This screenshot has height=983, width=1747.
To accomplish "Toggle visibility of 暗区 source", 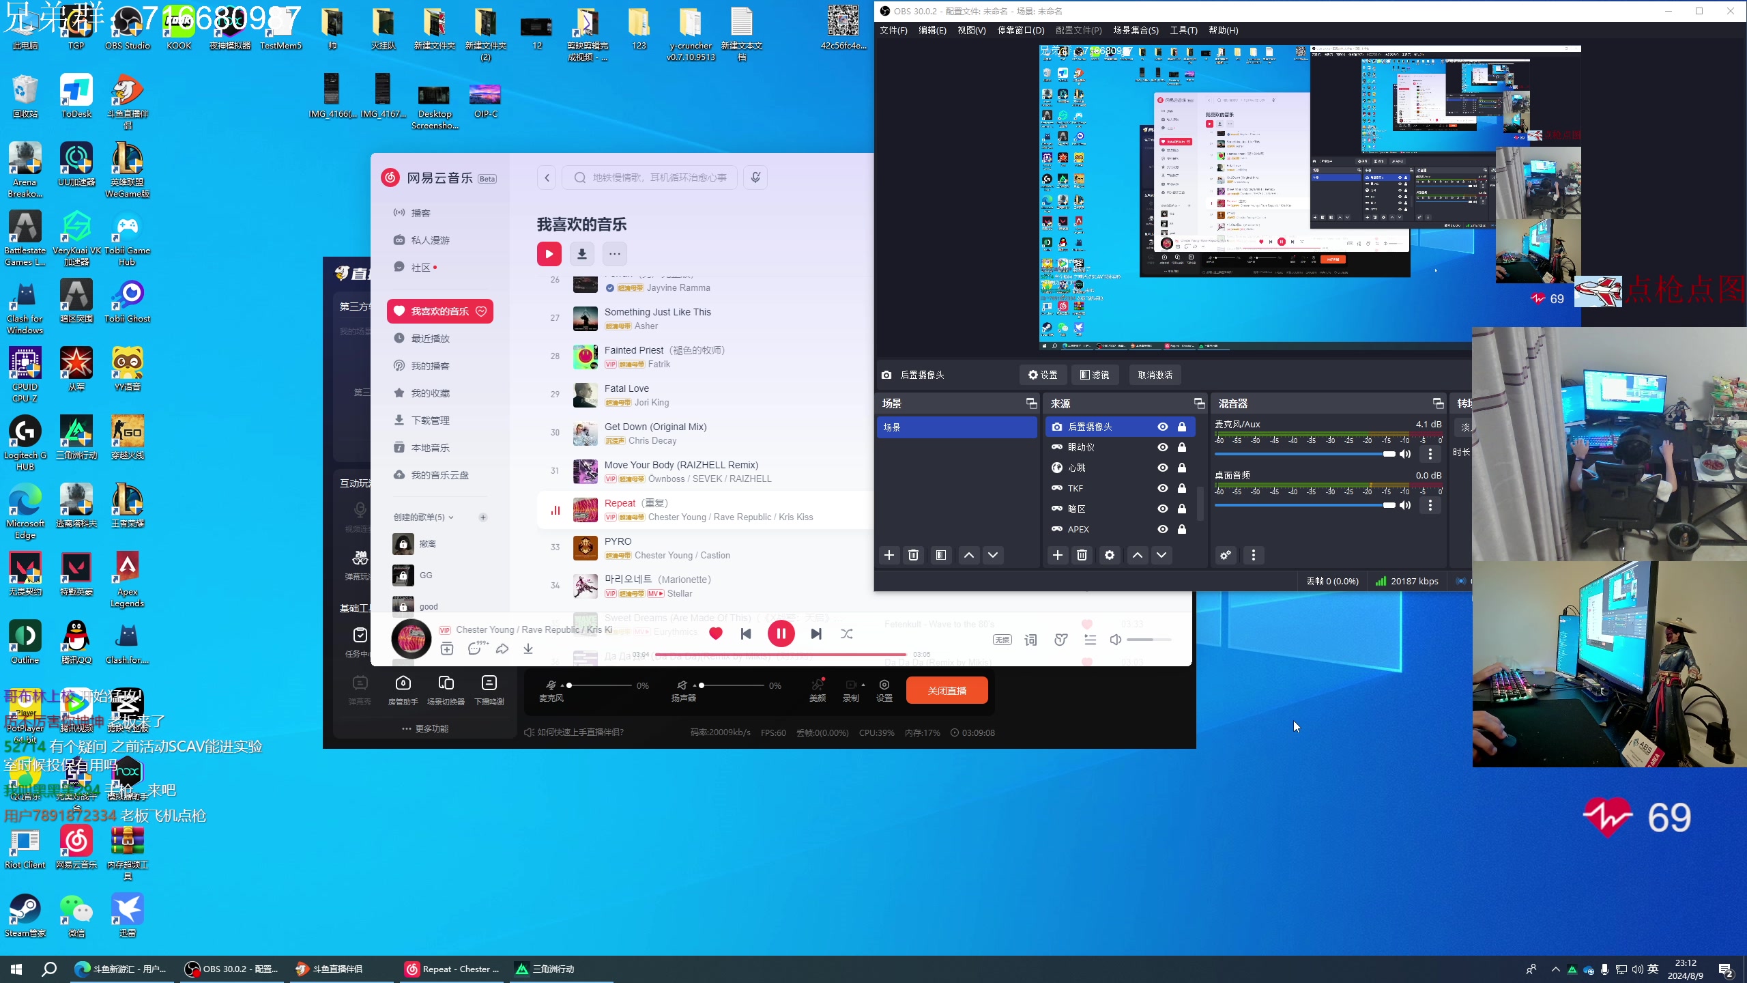I will tap(1163, 509).
